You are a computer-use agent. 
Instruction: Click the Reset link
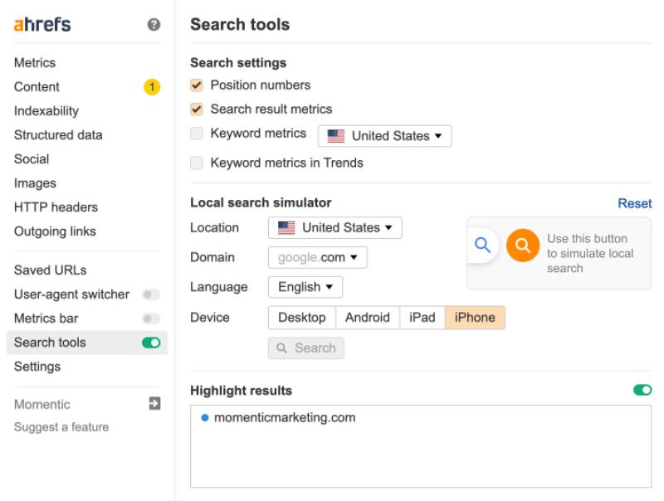pos(637,203)
